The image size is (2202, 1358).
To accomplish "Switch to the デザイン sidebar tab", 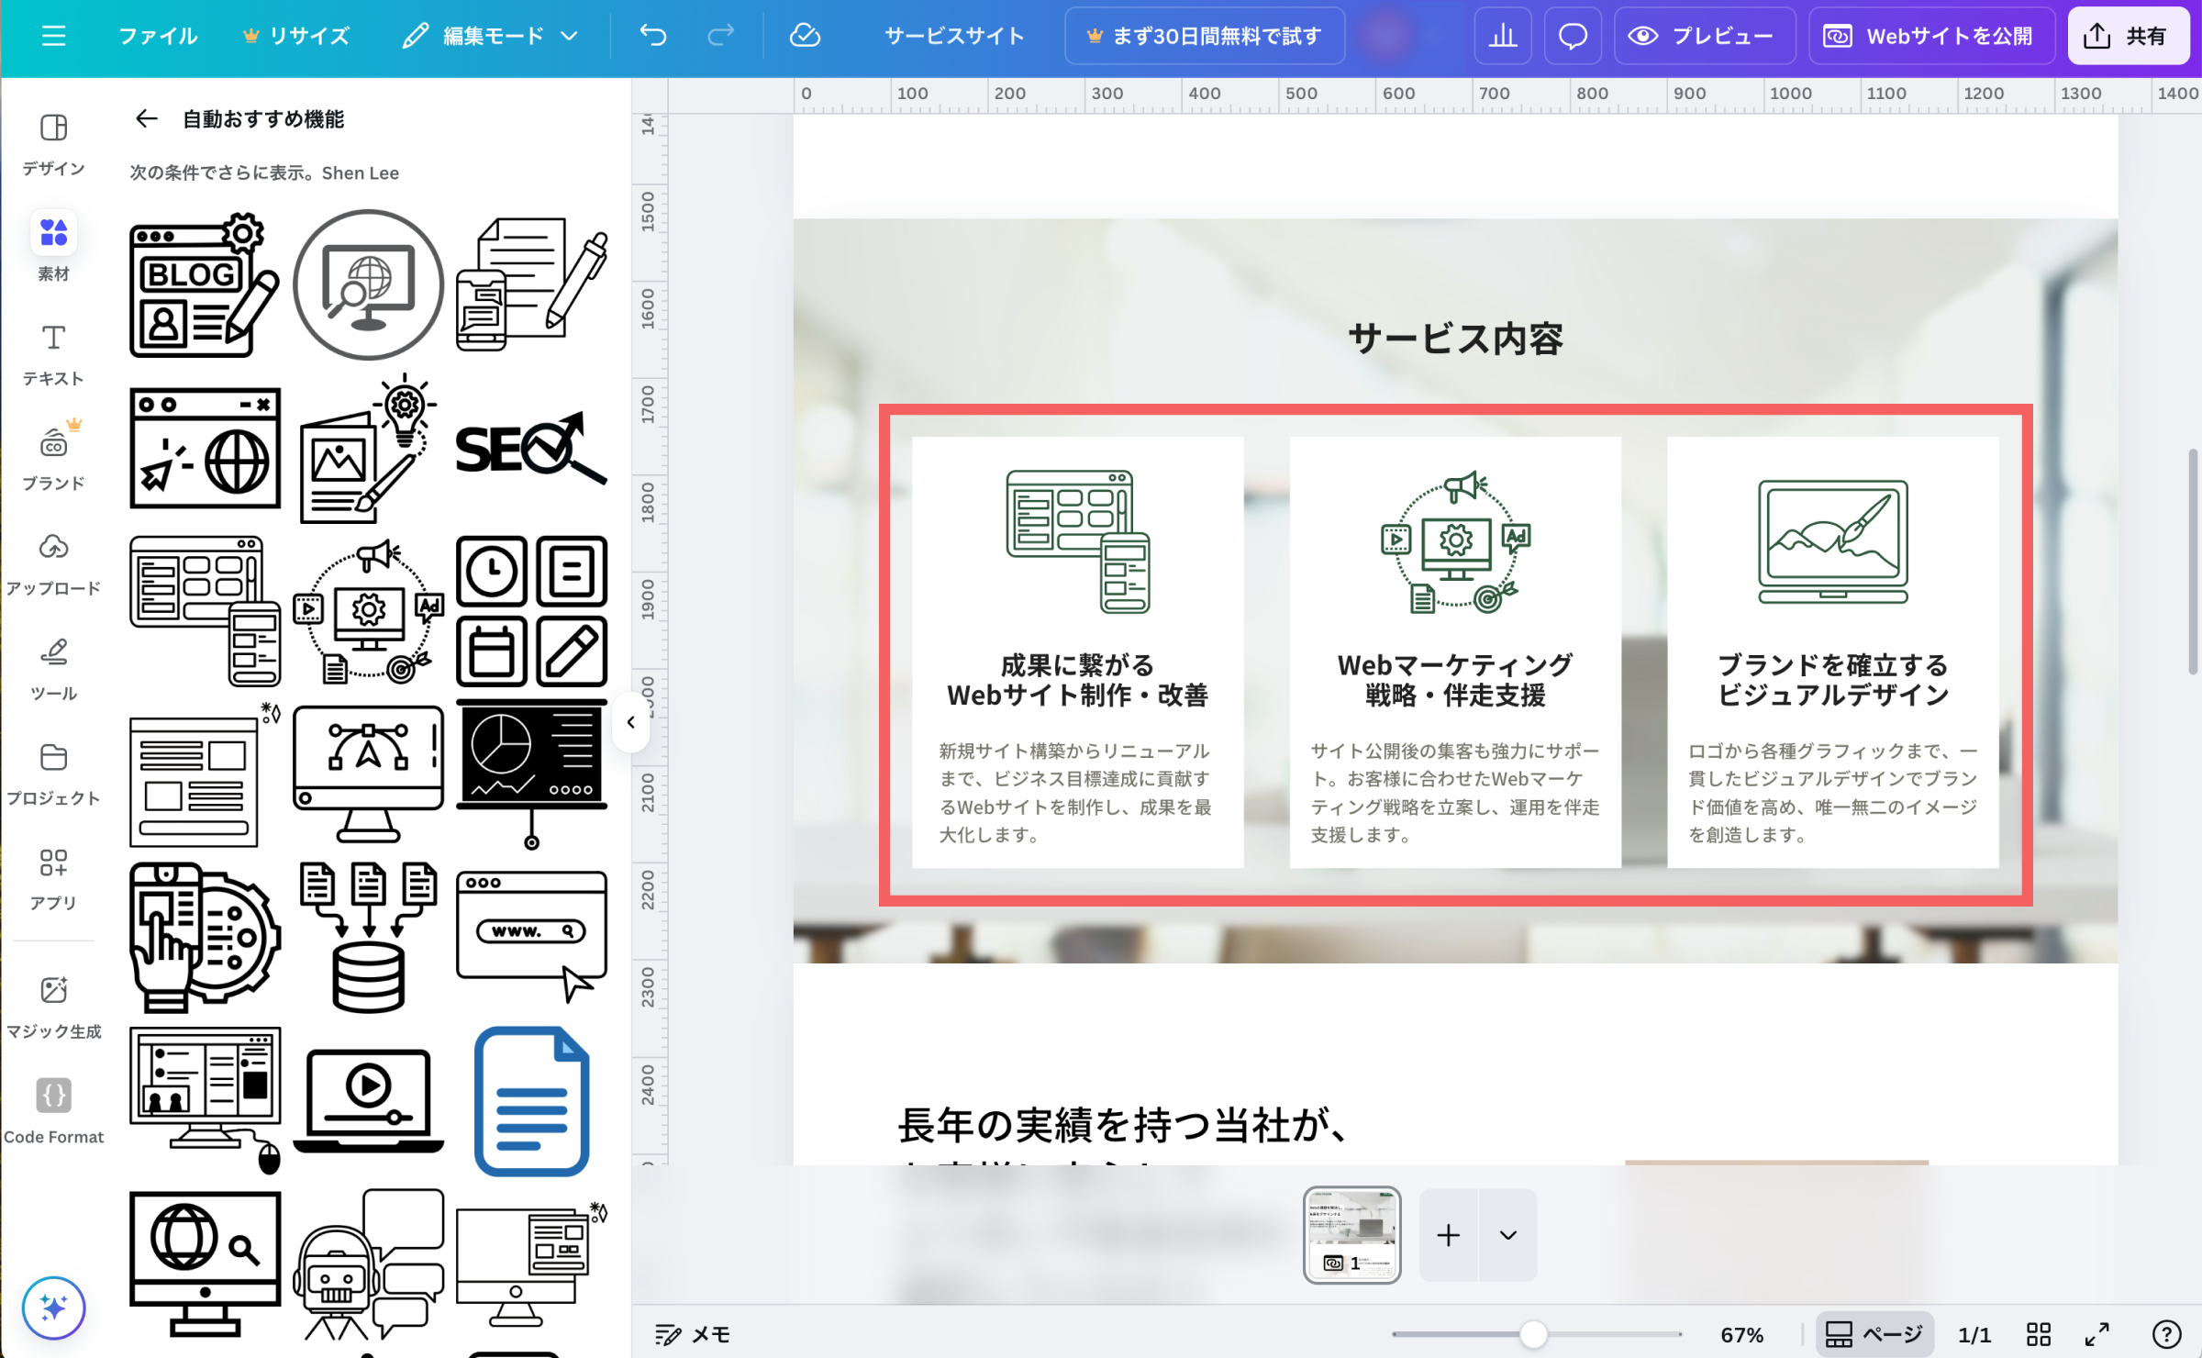I will click(53, 144).
